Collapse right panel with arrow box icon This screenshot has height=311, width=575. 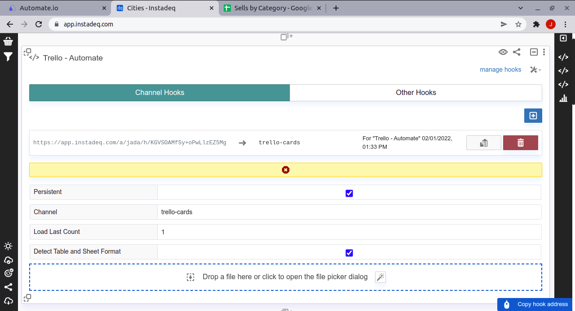563,39
